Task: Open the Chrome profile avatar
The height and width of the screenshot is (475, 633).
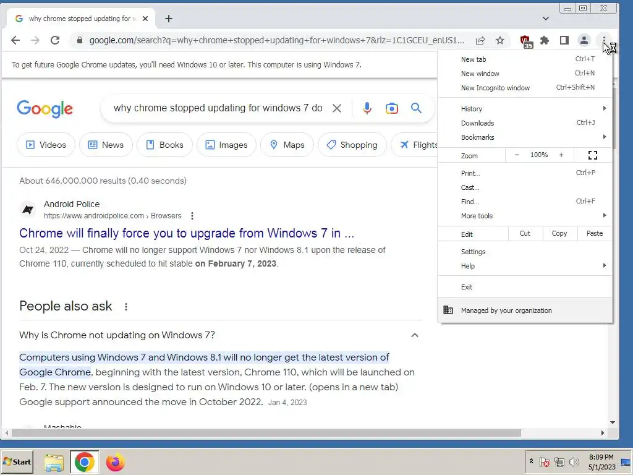Action: [x=584, y=40]
